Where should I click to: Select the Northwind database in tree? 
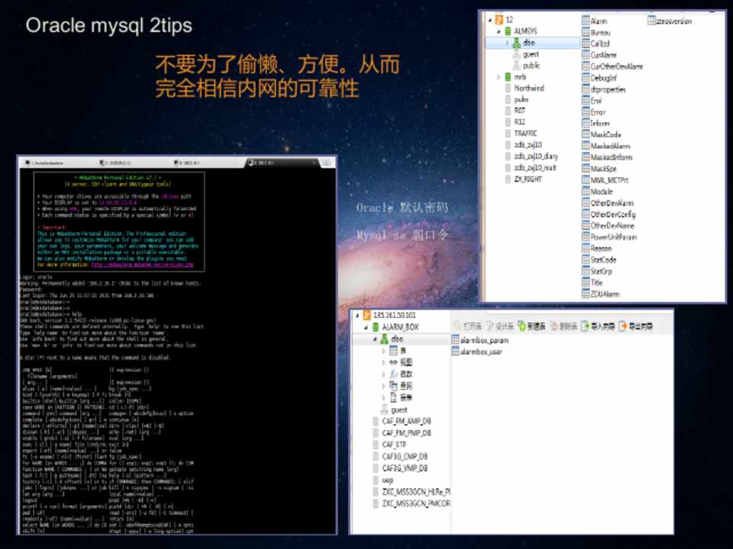coord(528,88)
